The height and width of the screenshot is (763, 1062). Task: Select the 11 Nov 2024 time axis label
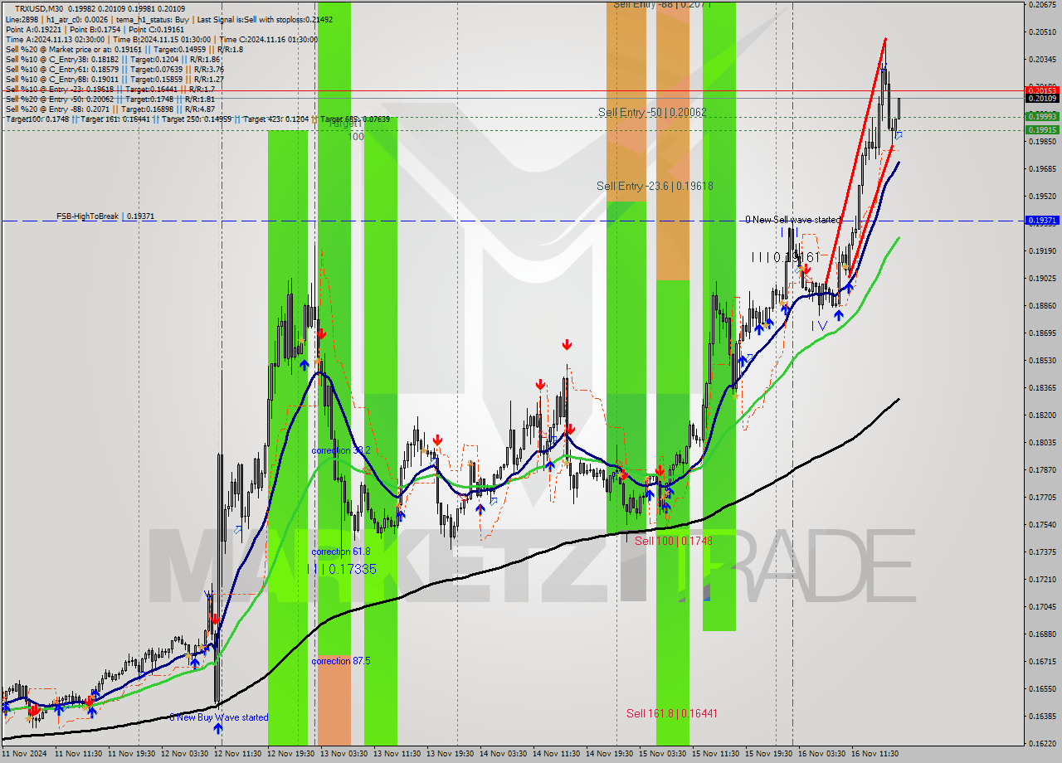point(24,754)
